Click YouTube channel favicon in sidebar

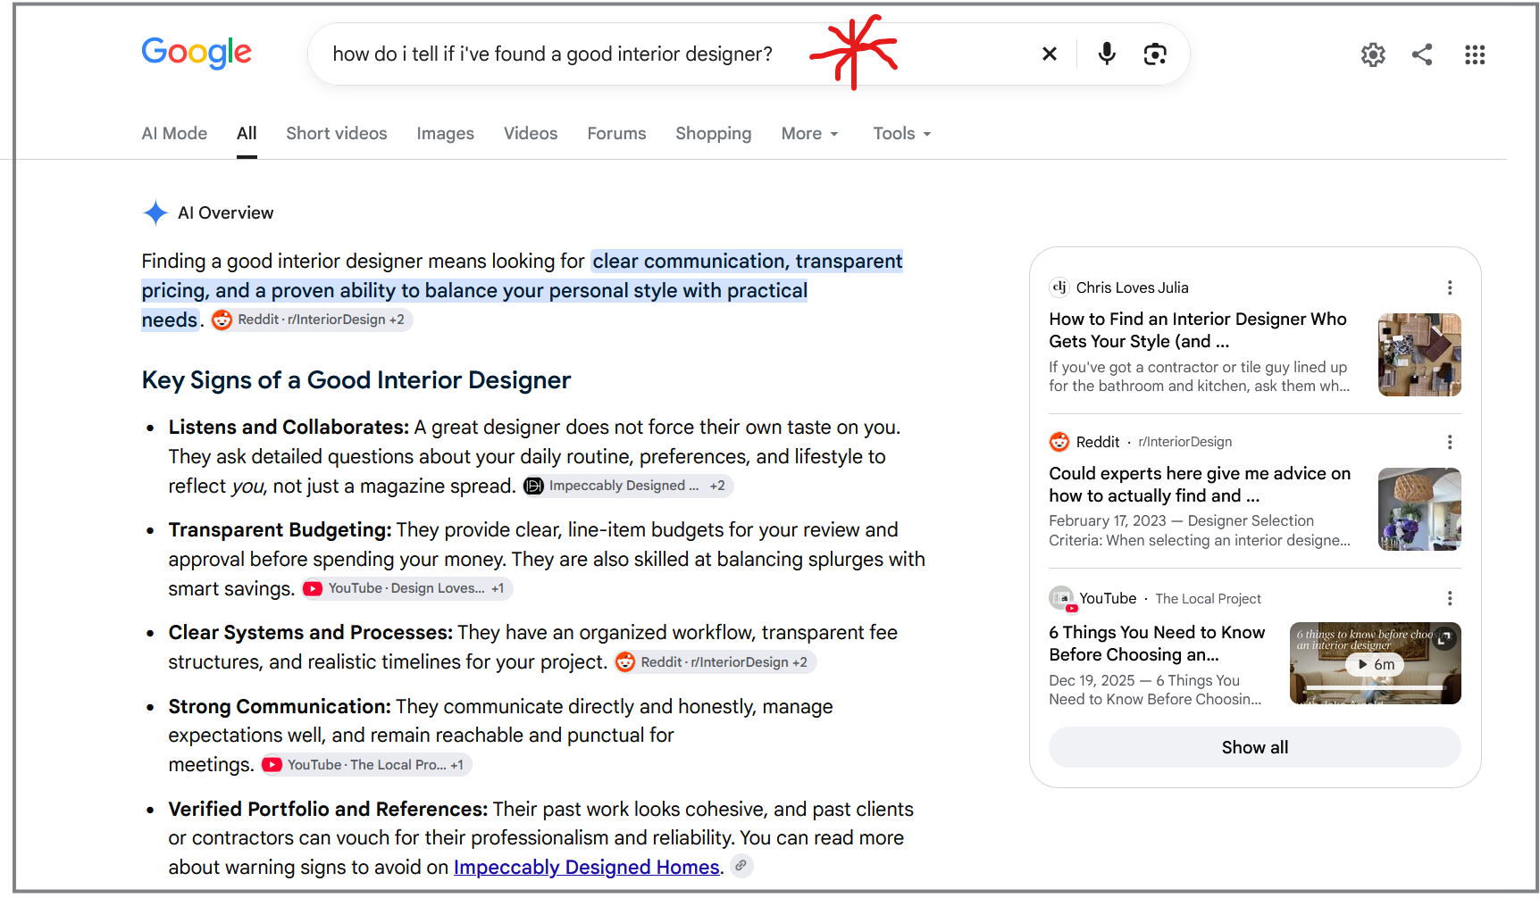1062,598
